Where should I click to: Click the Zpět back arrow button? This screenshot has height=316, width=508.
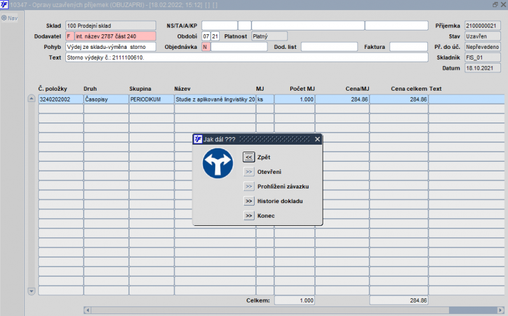(249, 157)
